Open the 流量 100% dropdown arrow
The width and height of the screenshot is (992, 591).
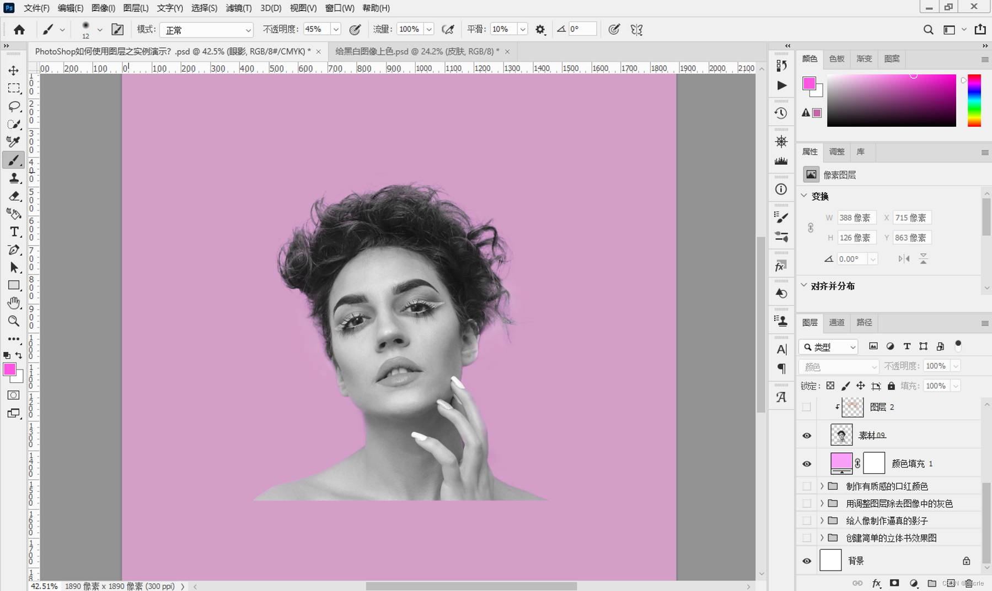(428, 29)
